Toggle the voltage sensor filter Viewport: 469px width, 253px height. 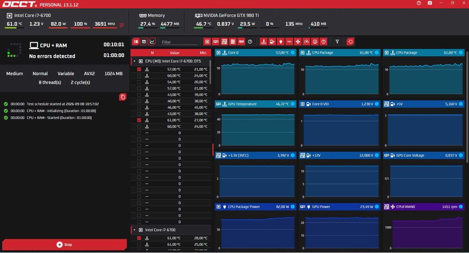(272, 42)
